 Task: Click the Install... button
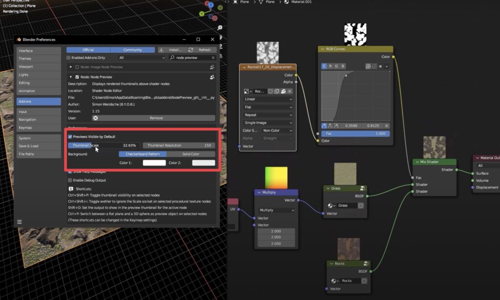pos(172,50)
